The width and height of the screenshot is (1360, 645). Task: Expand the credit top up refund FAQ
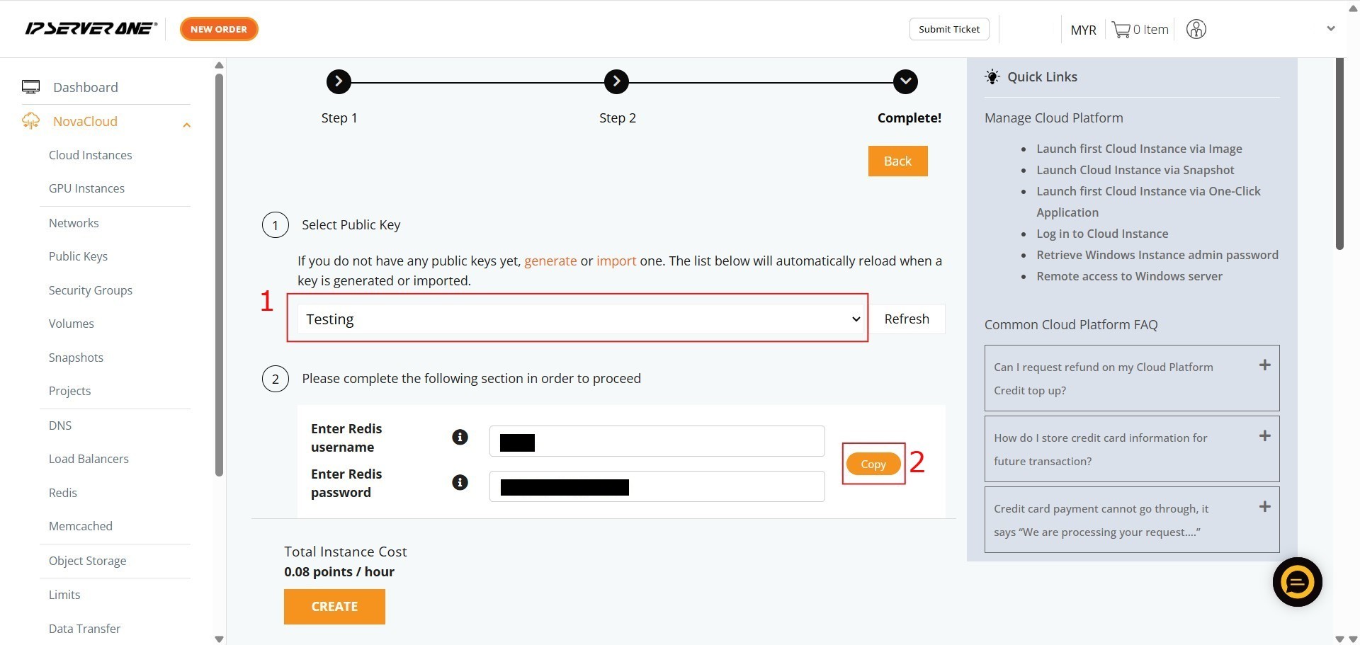click(1264, 365)
